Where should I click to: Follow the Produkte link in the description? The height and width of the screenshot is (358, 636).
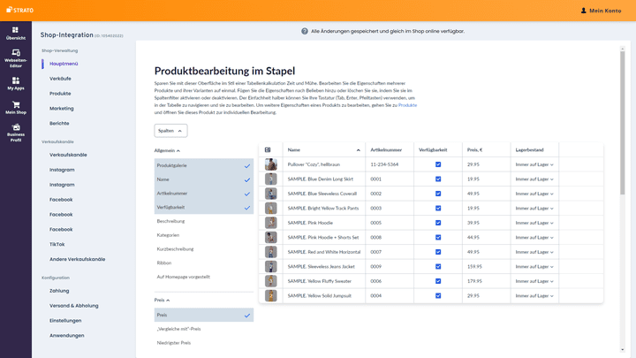[x=407, y=105]
